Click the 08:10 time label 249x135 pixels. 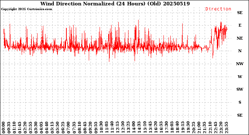(79, 128)
